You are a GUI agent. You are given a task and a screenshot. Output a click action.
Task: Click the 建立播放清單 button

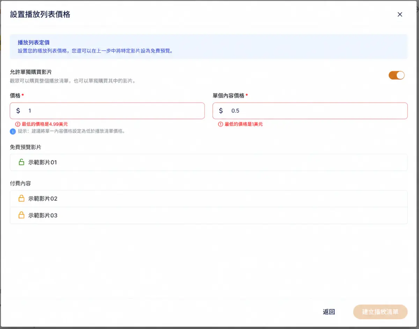[380, 312]
